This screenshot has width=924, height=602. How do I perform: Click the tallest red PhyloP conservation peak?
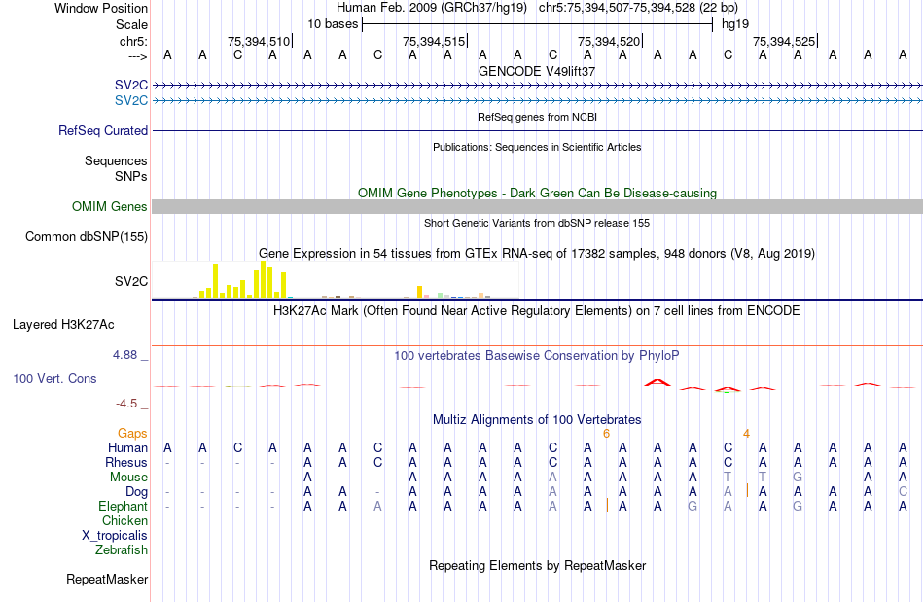point(657,383)
